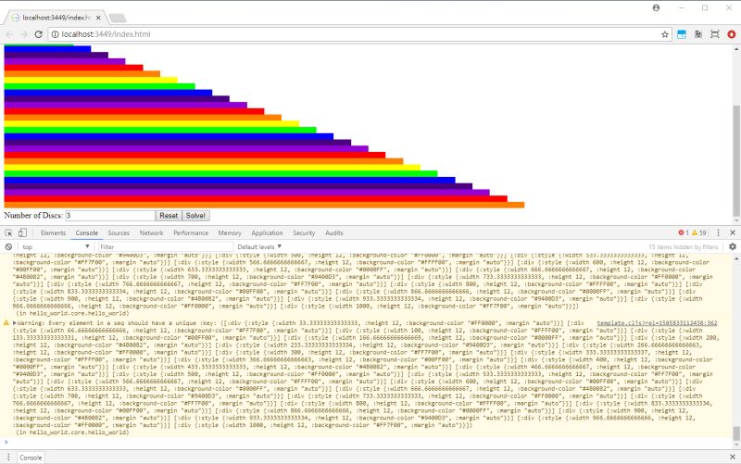The height and width of the screenshot is (464, 741).
Task: Switch to the Network tab
Action: coord(151,233)
